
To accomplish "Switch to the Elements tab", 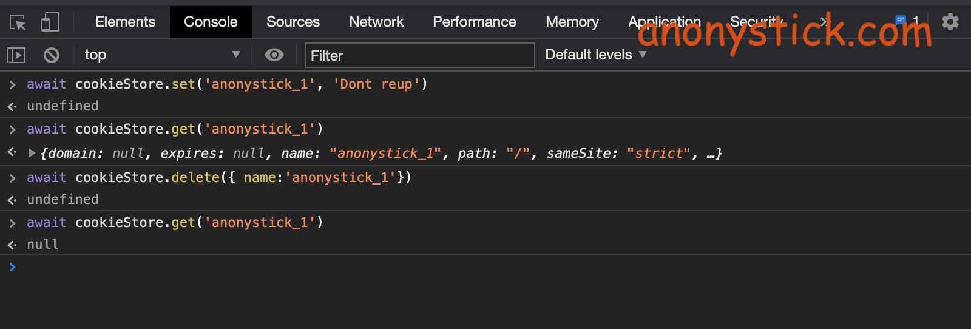I will [x=125, y=22].
